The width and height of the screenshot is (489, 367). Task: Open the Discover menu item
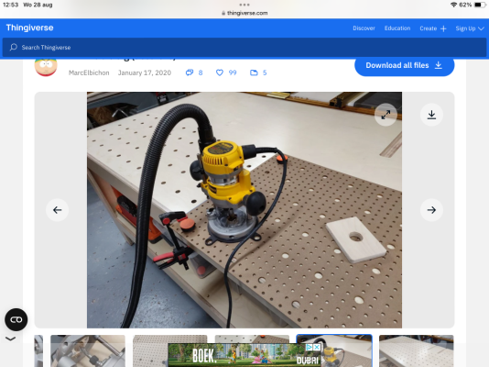364,28
